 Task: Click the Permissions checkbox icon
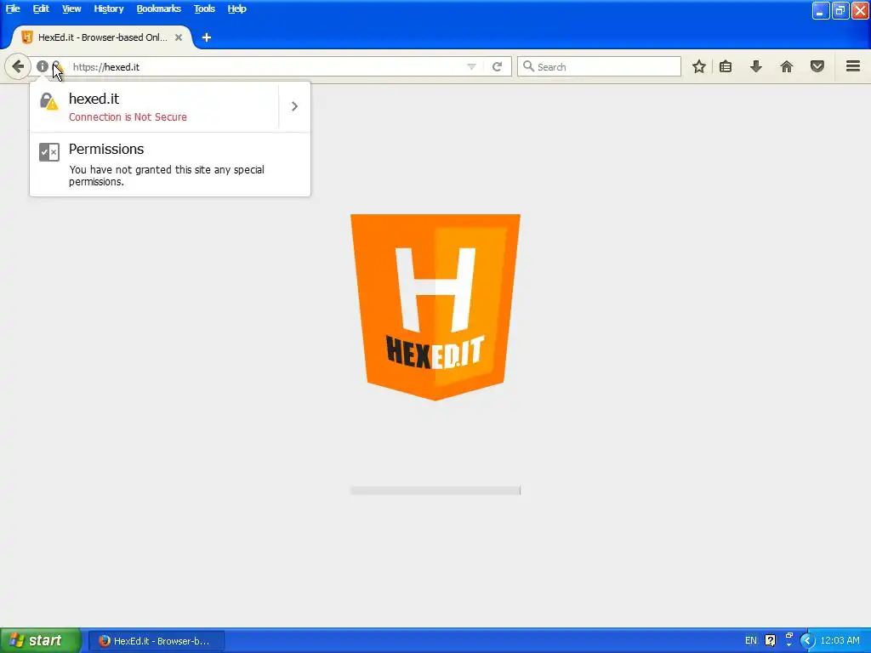pos(48,151)
